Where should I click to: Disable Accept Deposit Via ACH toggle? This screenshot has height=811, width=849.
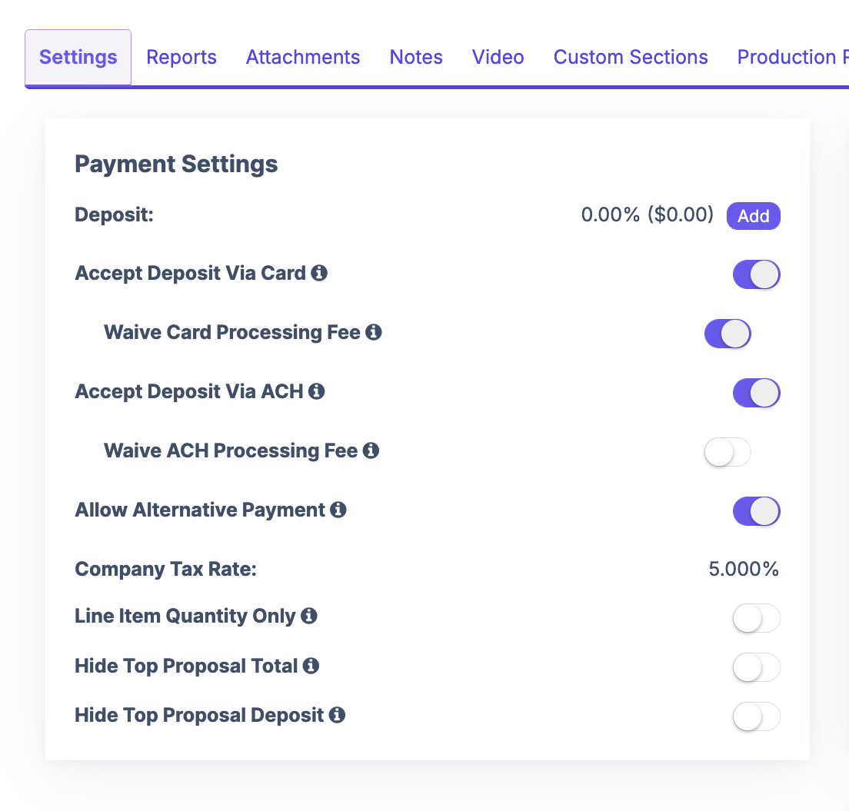(x=756, y=393)
